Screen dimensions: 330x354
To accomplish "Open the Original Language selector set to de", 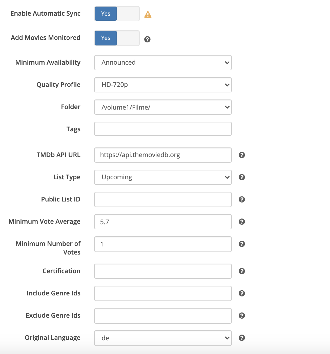I will (163, 338).
